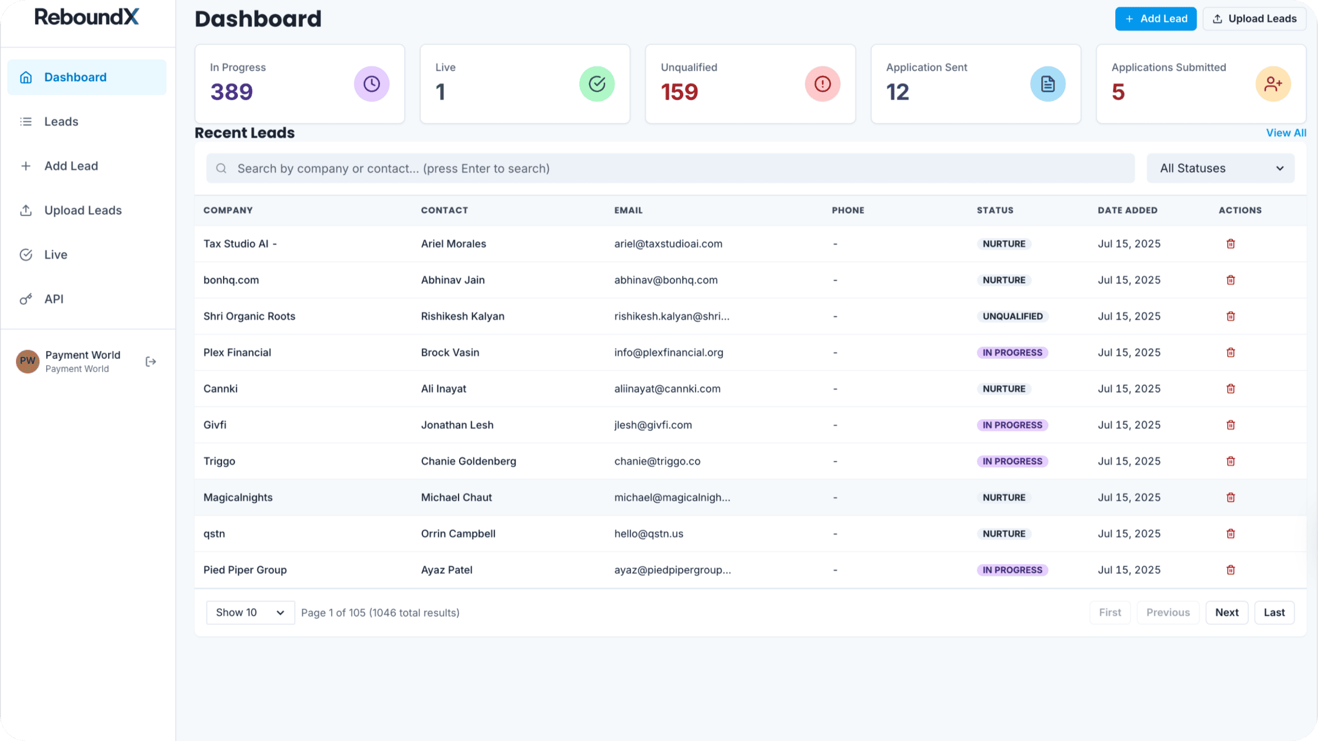Go to the API sidebar section
Screen dimensions: 1318x741
(54, 299)
